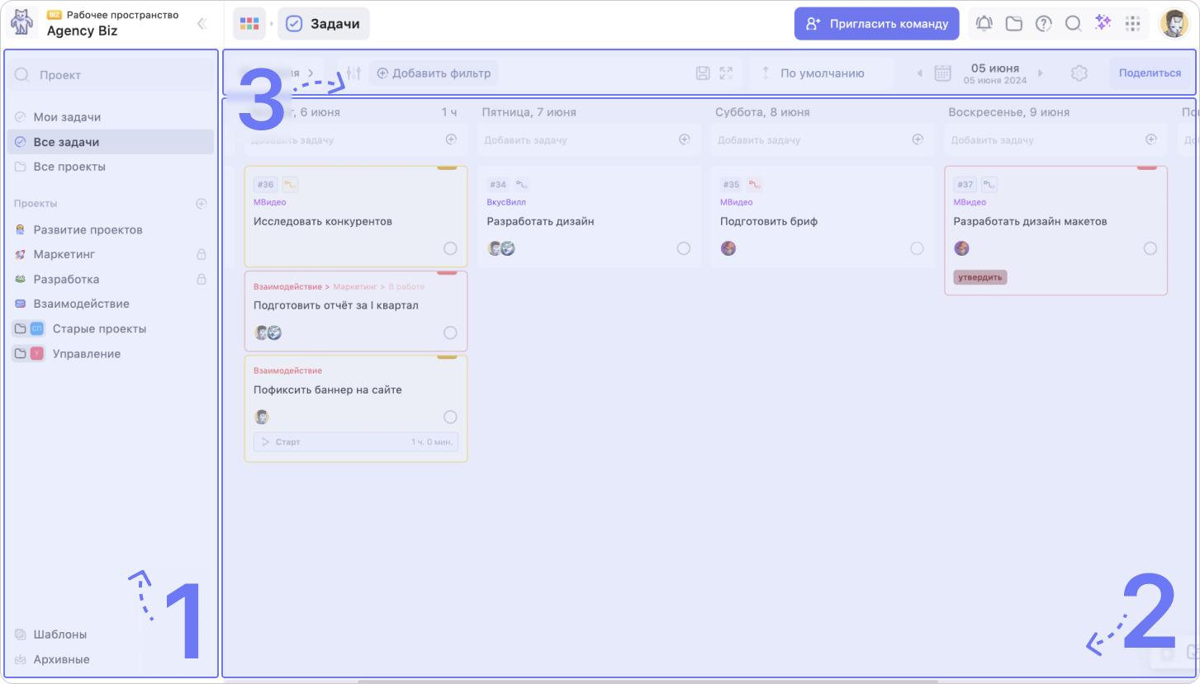The image size is (1200, 684).
Task: Click the help question mark icon
Action: tap(1043, 24)
